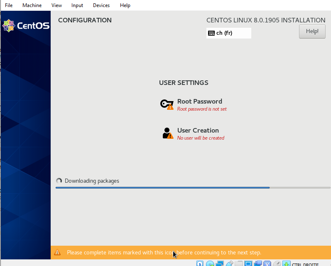Click the display status icon
This screenshot has width=331, height=266.
click(248, 264)
